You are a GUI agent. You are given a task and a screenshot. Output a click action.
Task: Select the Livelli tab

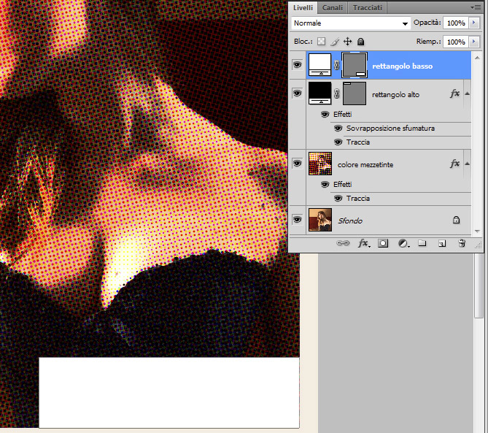point(303,8)
